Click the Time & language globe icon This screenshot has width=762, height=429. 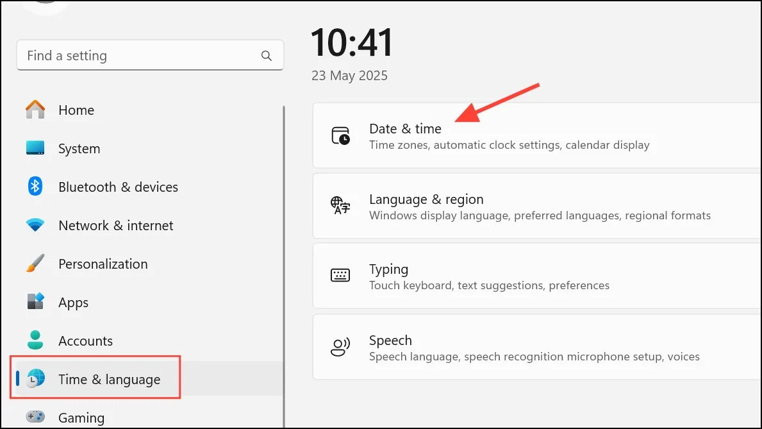tap(35, 378)
